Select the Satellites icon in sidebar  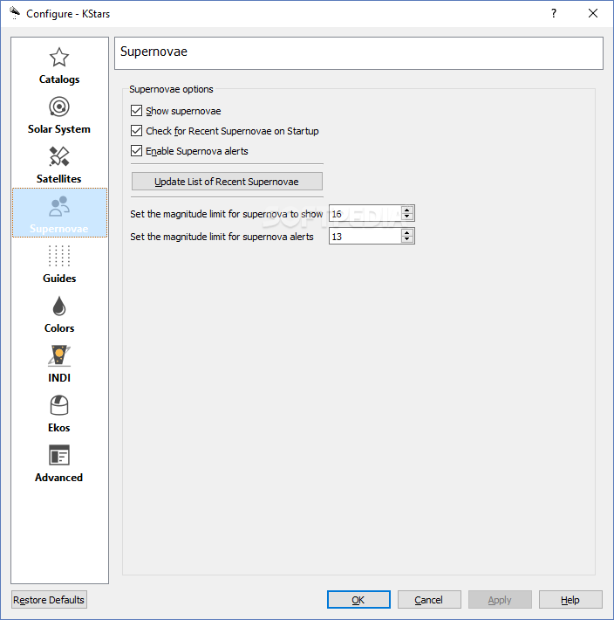[59, 156]
